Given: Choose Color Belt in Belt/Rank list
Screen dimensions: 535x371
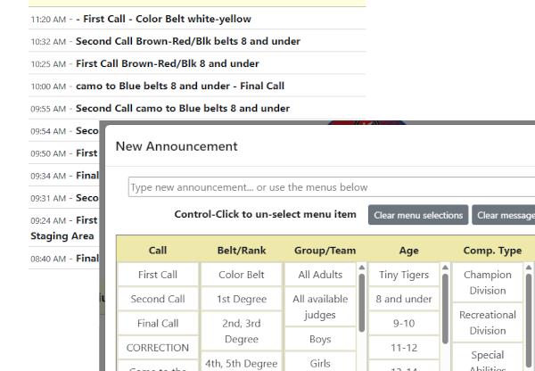Looking at the screenshot, I should (242, 275).
